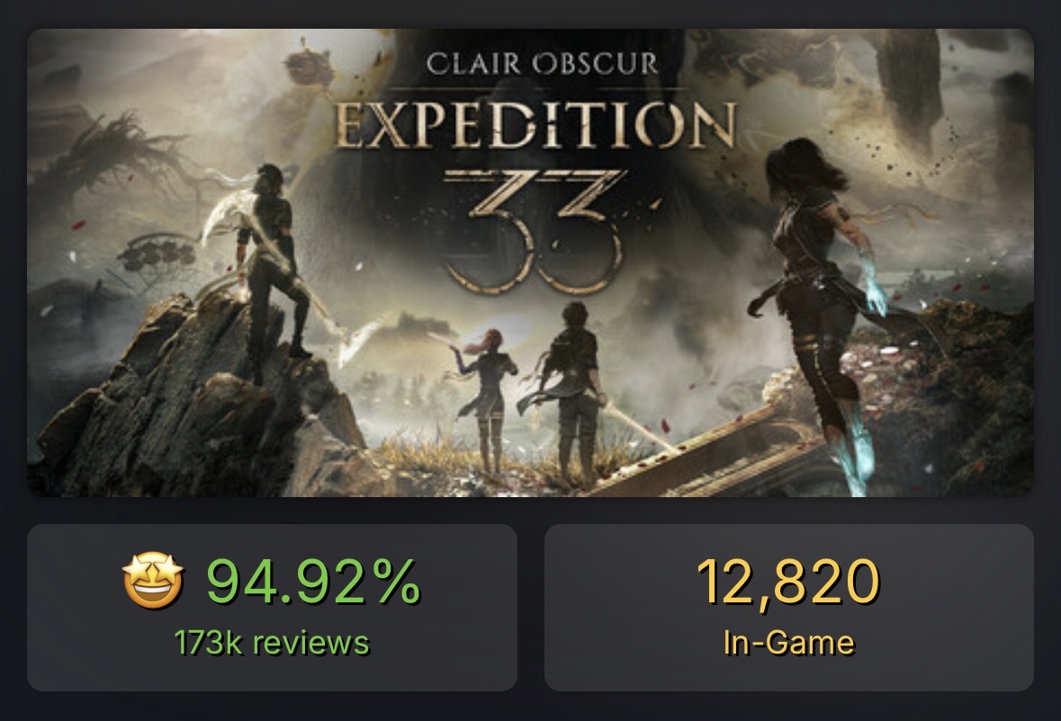Click the 12,820 player count
Screen dimensions: 1061x721
point(788,582)
